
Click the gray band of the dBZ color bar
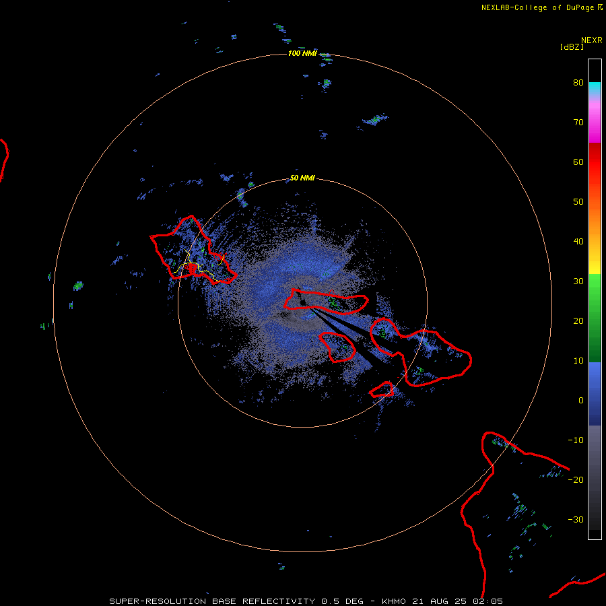click(x=595, y=456)
